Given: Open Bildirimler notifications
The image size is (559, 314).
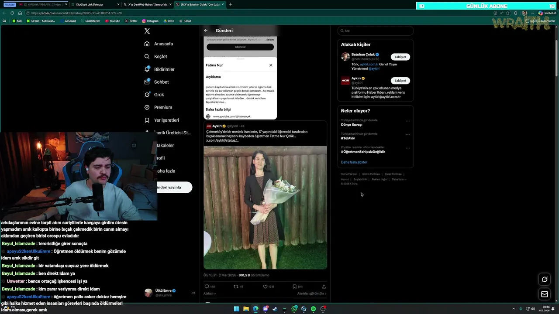Looking at the screenshot, I should point(159,69).
